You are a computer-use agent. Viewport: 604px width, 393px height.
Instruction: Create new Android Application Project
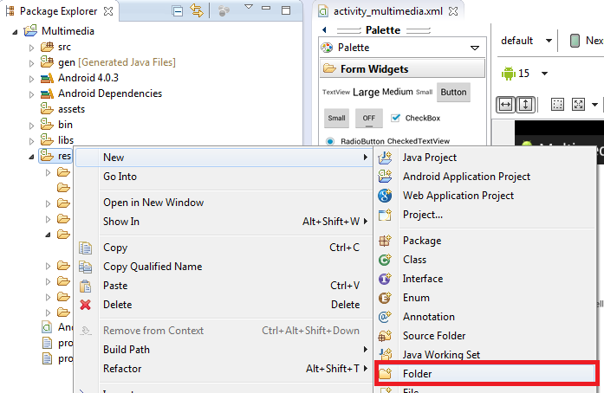click(485, 177)
